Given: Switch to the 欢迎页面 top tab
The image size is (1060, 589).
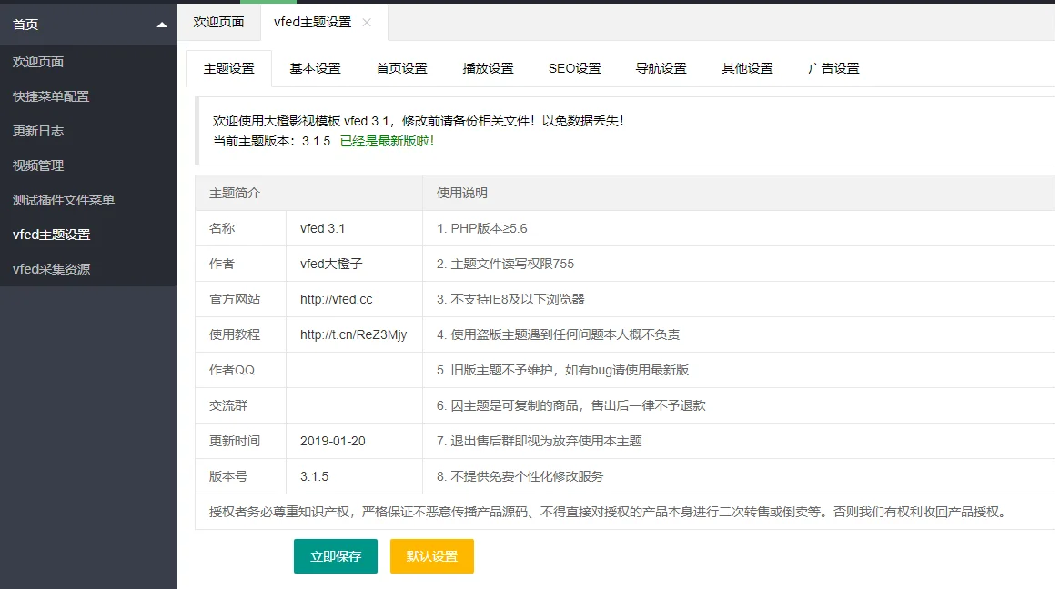Looking at the screenshot, I should click(x=218, y=23).
